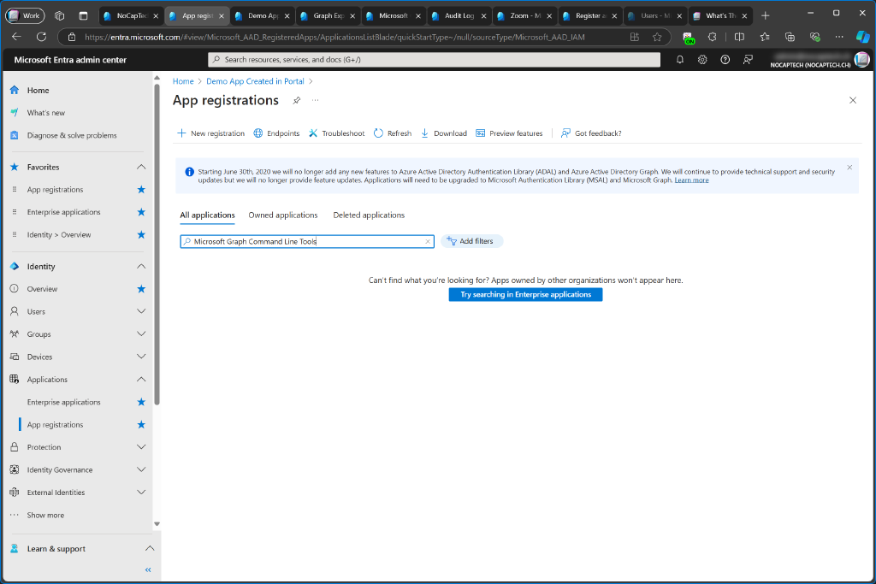Unfavorite App registrations in Favorites list
Image resolution: width=876 pixels, height=584 pixels.
[x=141, y=189]
